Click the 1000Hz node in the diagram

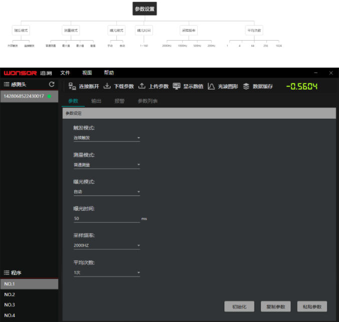coord(182,46)
